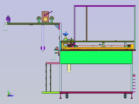
Task: Click the purple top bar of the frame
Action: 105,6
